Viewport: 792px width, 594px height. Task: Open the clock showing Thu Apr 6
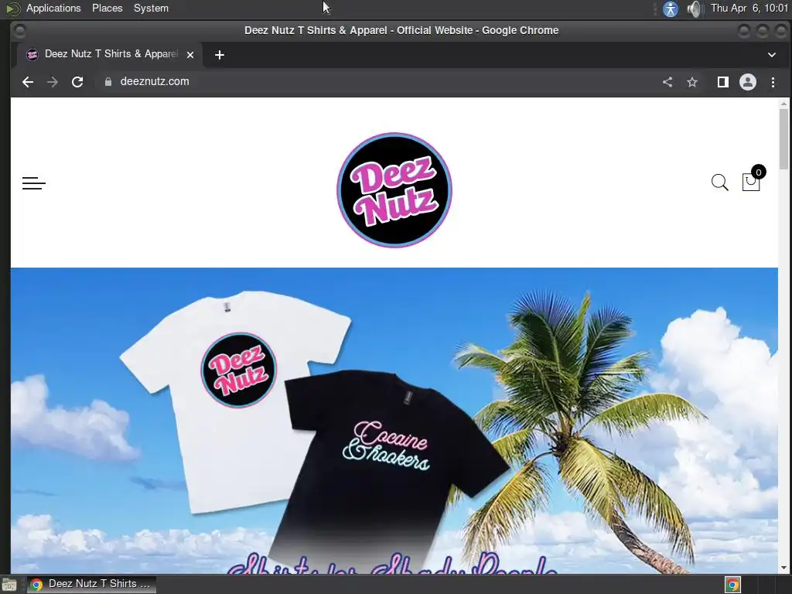[749, 8]
